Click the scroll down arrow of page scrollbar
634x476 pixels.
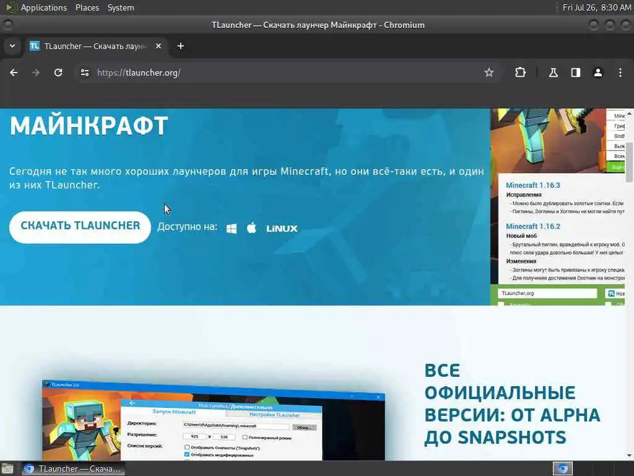[630, 456]
